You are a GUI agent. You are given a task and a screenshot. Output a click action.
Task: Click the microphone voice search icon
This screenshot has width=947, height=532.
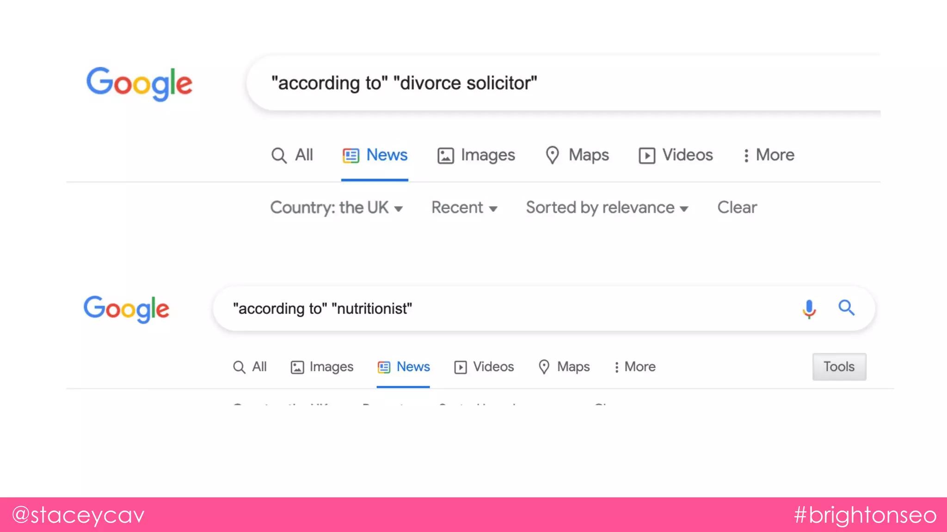click(809, 308)
